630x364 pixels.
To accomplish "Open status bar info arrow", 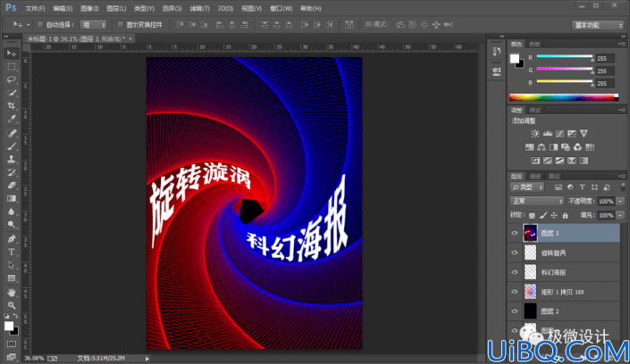I will [147, 359].
